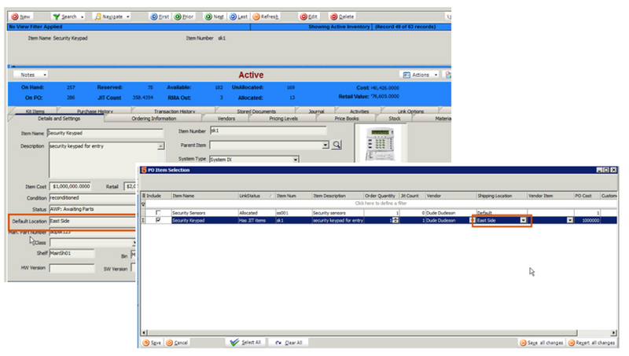Delete the current inventory item
The width and height of the screenshot is (629, 356).
[342, 16]
